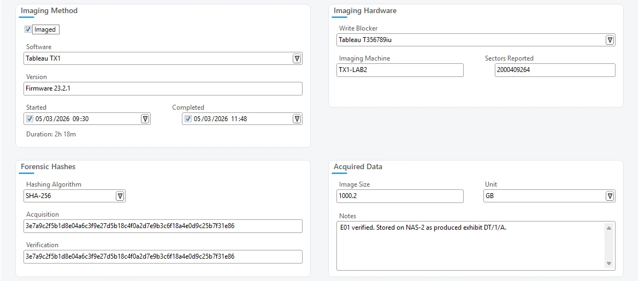Click the Write Blocker label
Image resolution: width=639 pixels, height=281 pixels.
(x=358, y=28)
